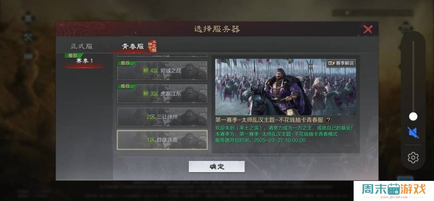Select server 3区 虎踞江东
This screenshot has width=434, height=201.
tap(162, 94)
